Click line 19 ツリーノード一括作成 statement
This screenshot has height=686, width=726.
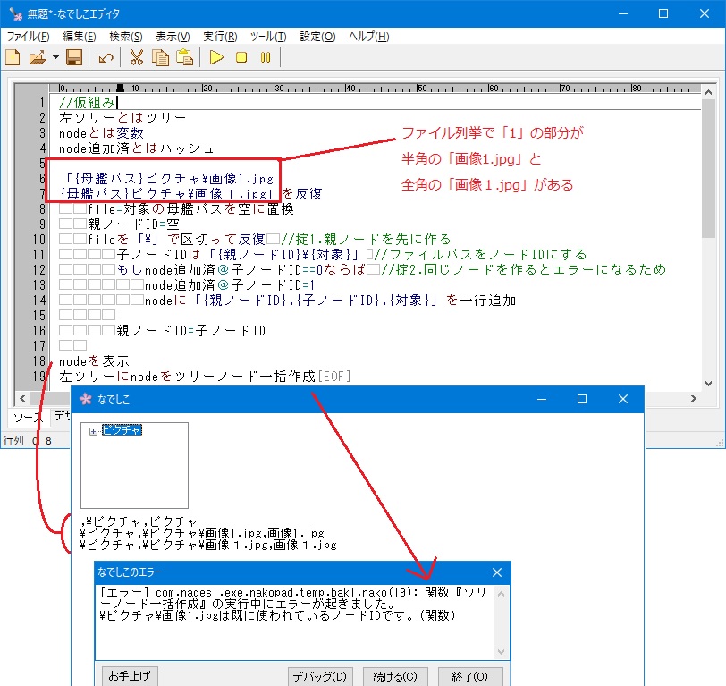pos(188,377)
